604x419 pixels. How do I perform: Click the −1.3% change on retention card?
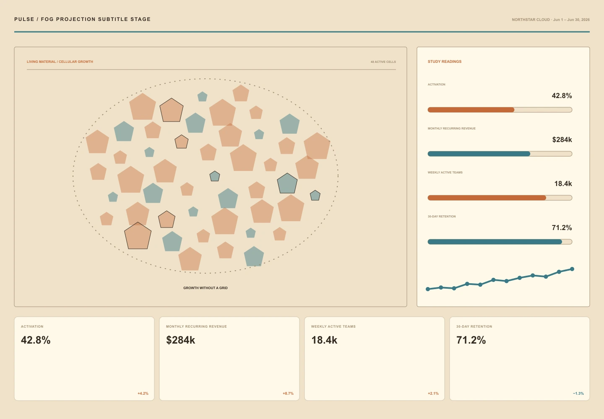578,393
